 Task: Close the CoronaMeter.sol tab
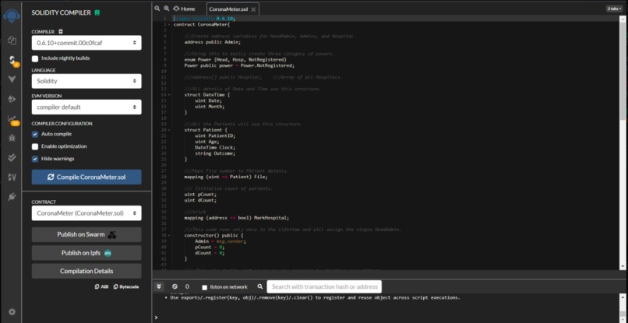[253, 9]
